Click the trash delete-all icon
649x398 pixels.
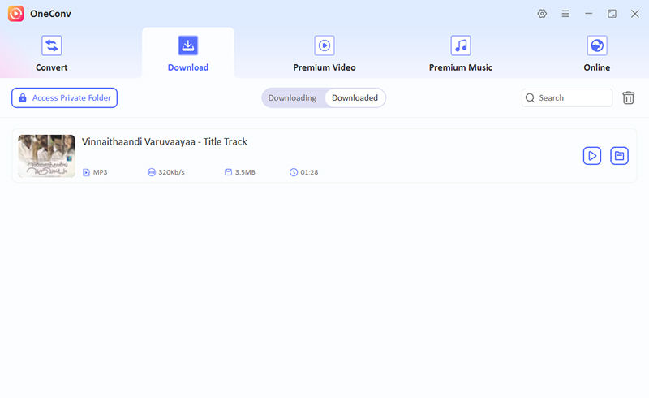tap(628, 97)
